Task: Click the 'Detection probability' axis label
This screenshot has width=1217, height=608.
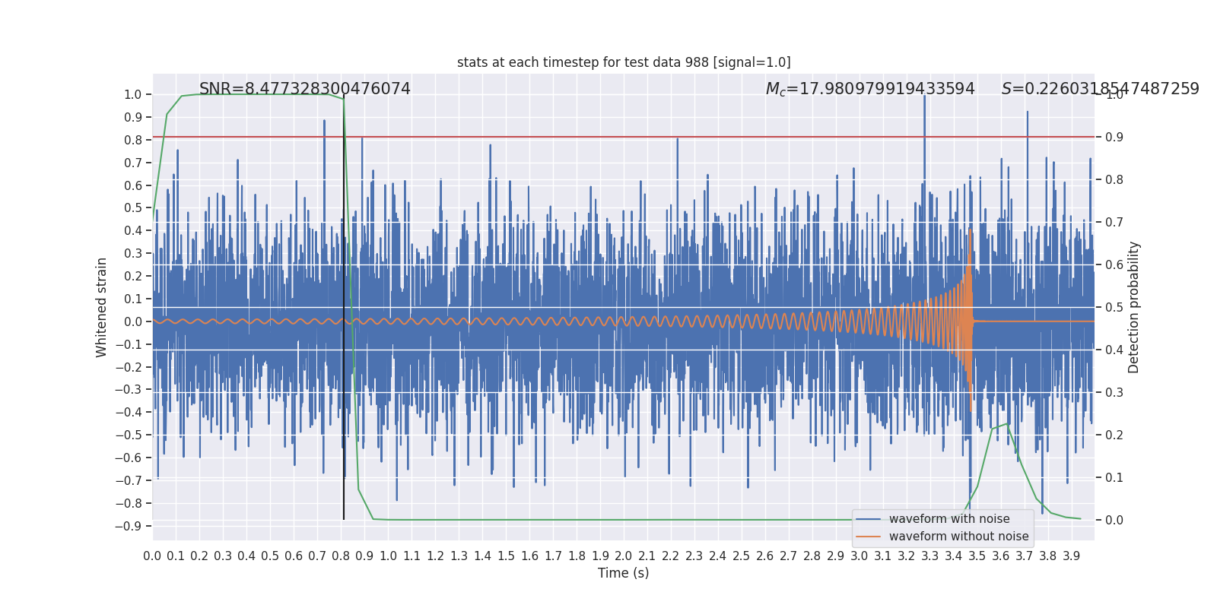Action: pos(1134,307)
